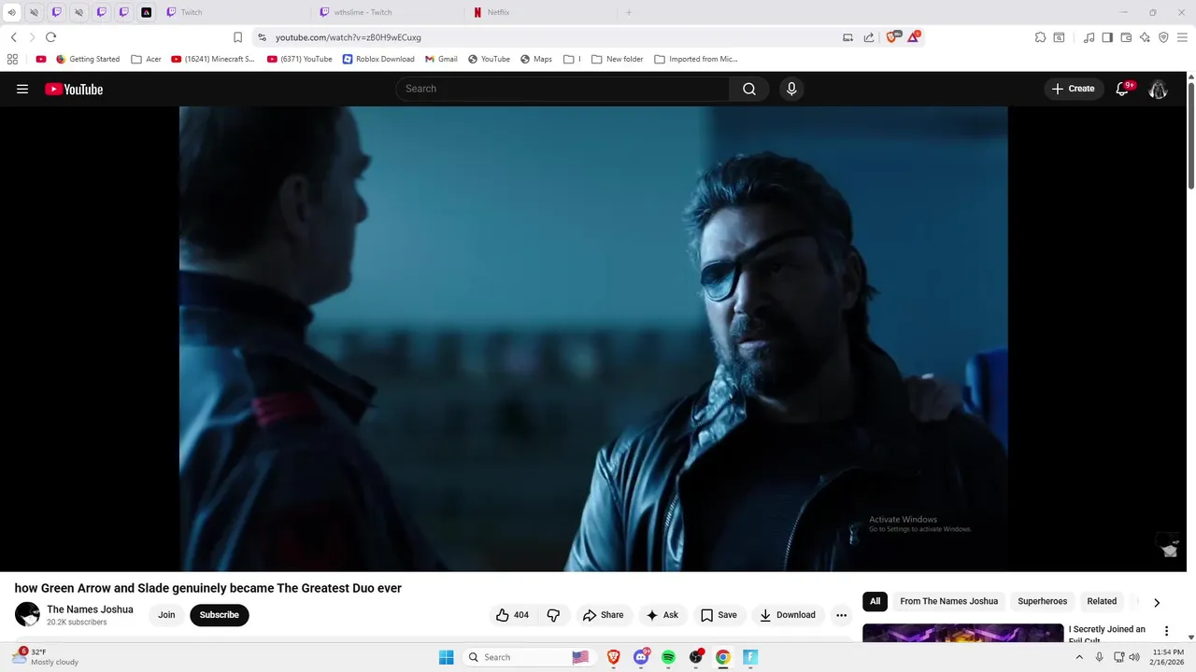Dislike the video with thumbs down
The image size is (1196, 672).
pos(553,615)
